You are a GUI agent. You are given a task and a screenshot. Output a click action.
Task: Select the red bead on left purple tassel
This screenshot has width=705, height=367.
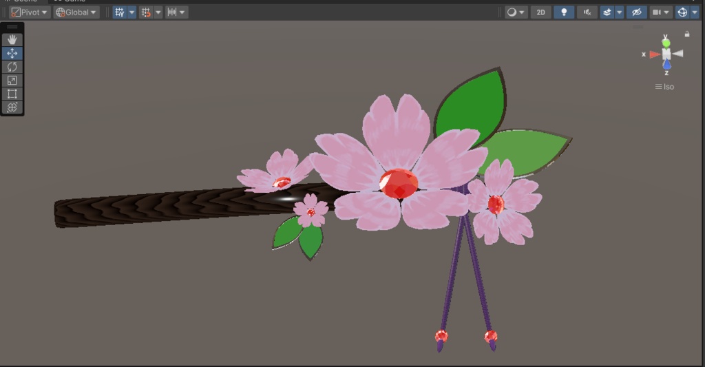(x=441, y=336)
